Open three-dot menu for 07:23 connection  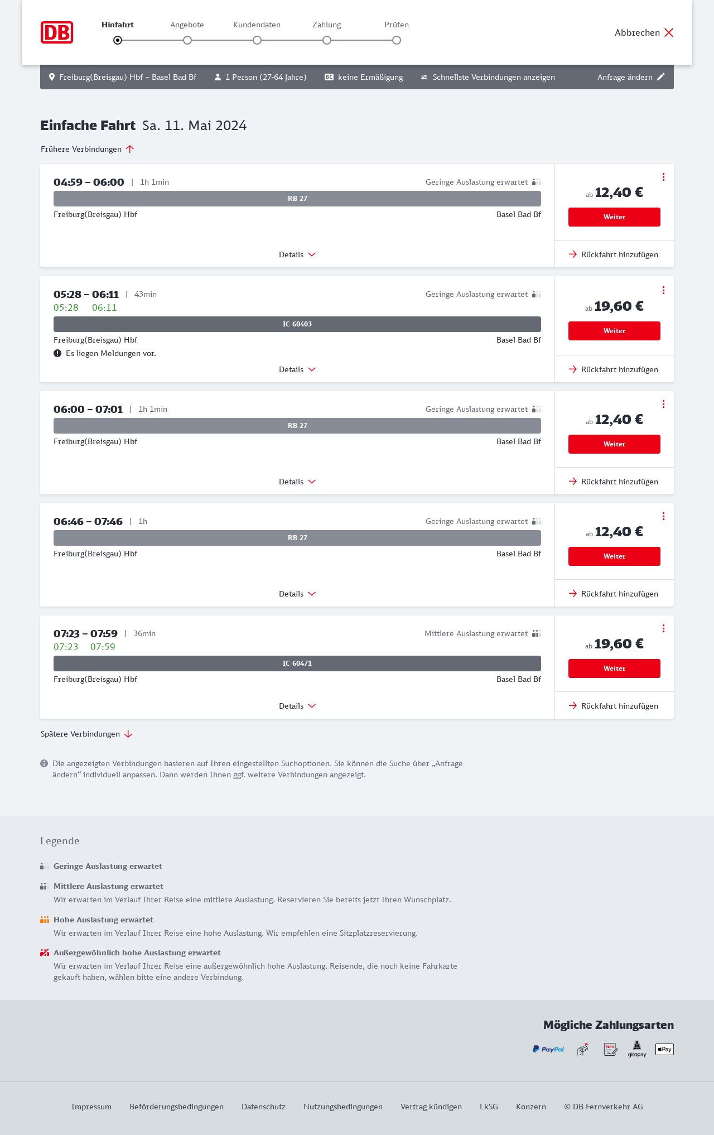pyautogui.click(x=663, y=628)
